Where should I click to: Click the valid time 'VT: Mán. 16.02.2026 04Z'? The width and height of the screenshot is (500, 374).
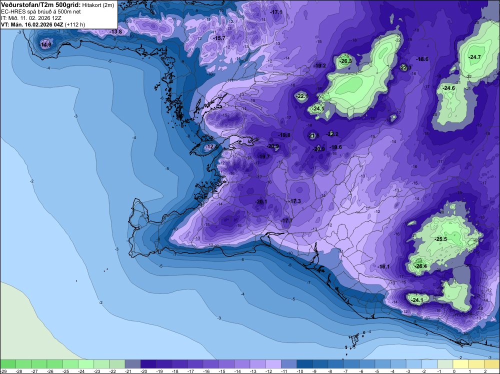click(x=32, y=24)
